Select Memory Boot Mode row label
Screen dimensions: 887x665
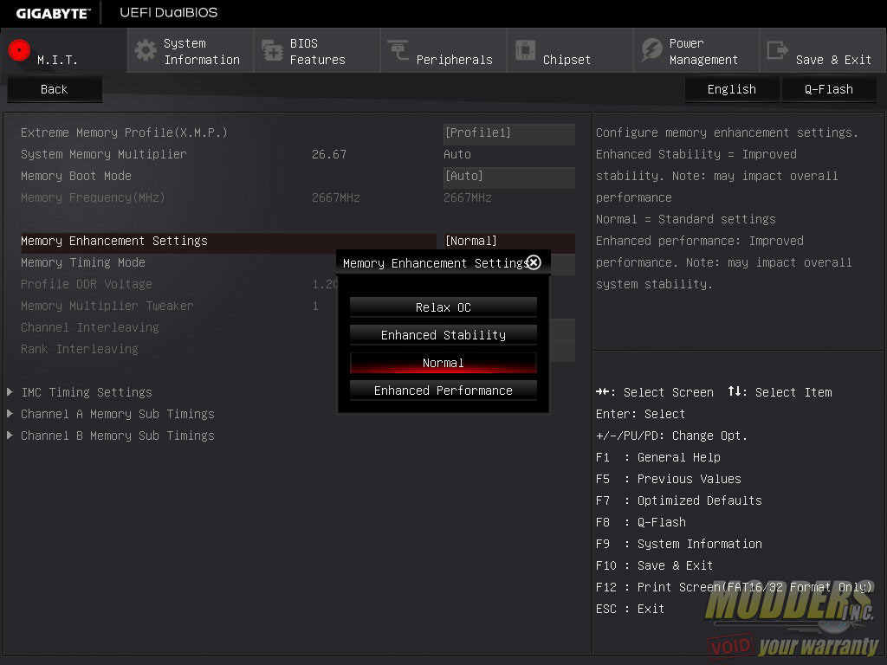click(76, 176)
